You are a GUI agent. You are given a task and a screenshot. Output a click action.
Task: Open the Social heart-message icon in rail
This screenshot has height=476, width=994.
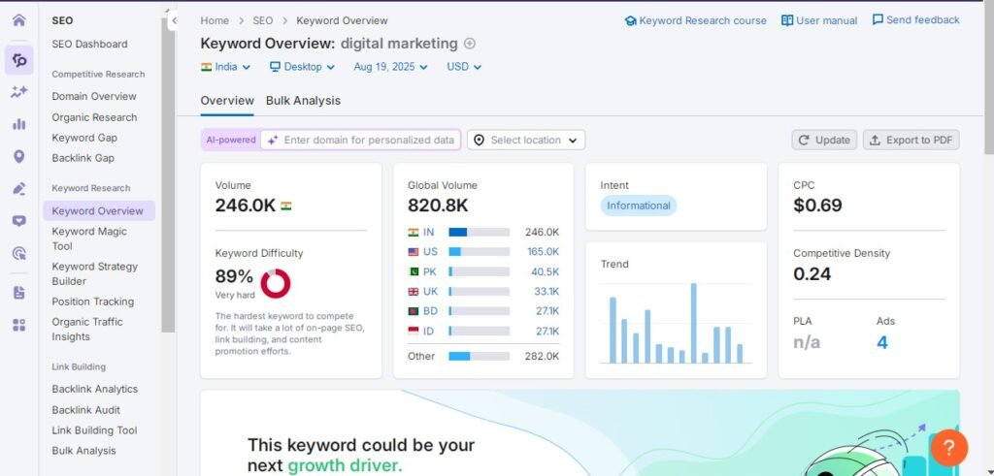pos(19,221)
